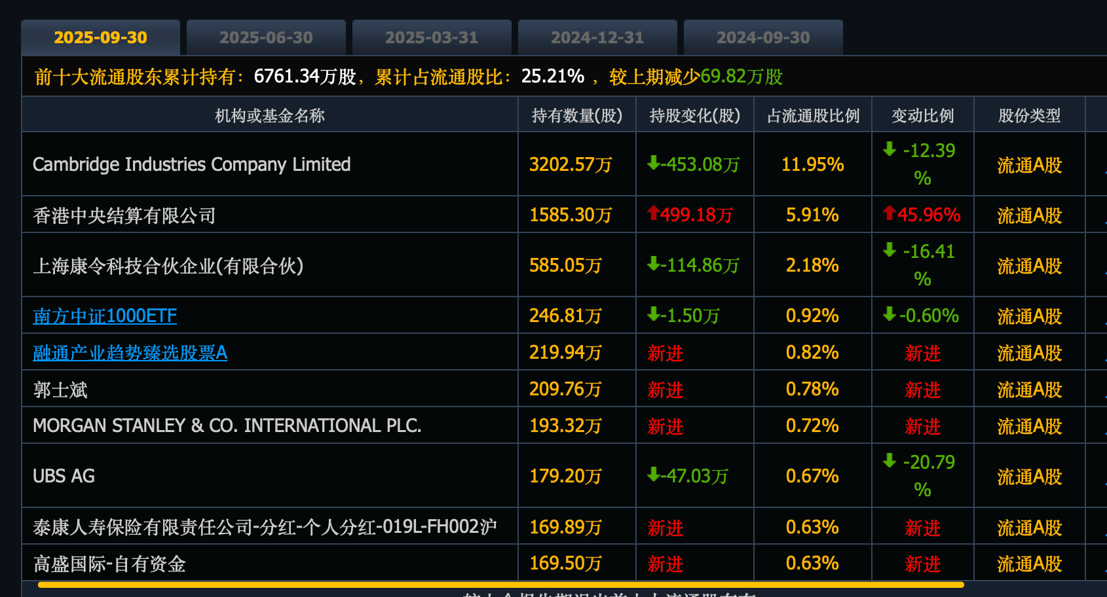Click the 209.76万 holding amount
The image size is (1107, 597).
565,389
